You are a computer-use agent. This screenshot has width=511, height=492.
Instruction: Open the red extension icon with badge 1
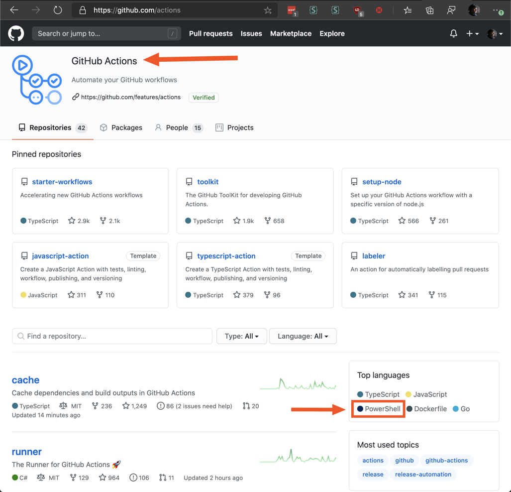[292, 11]
